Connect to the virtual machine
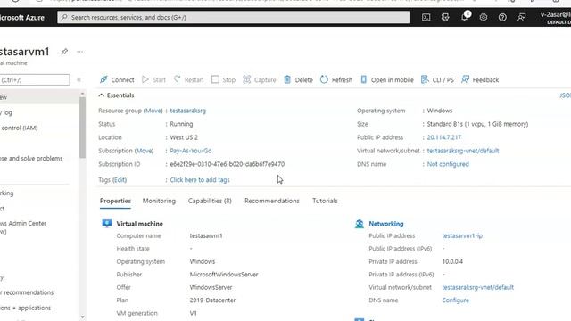571x321 pixels. [117, 79]
